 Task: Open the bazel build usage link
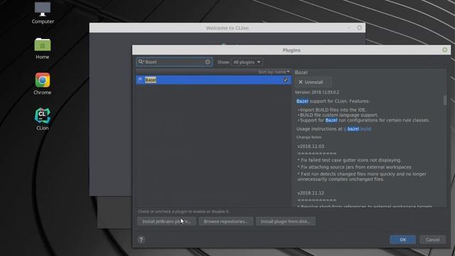coord(357,129)
